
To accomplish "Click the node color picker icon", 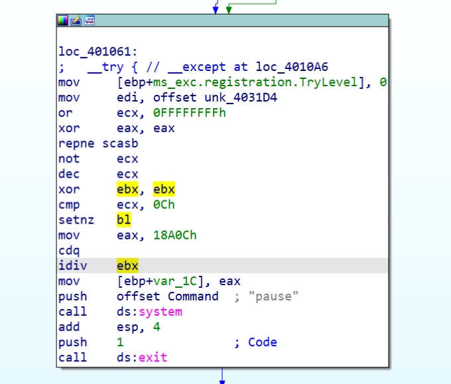I will 64,21.
